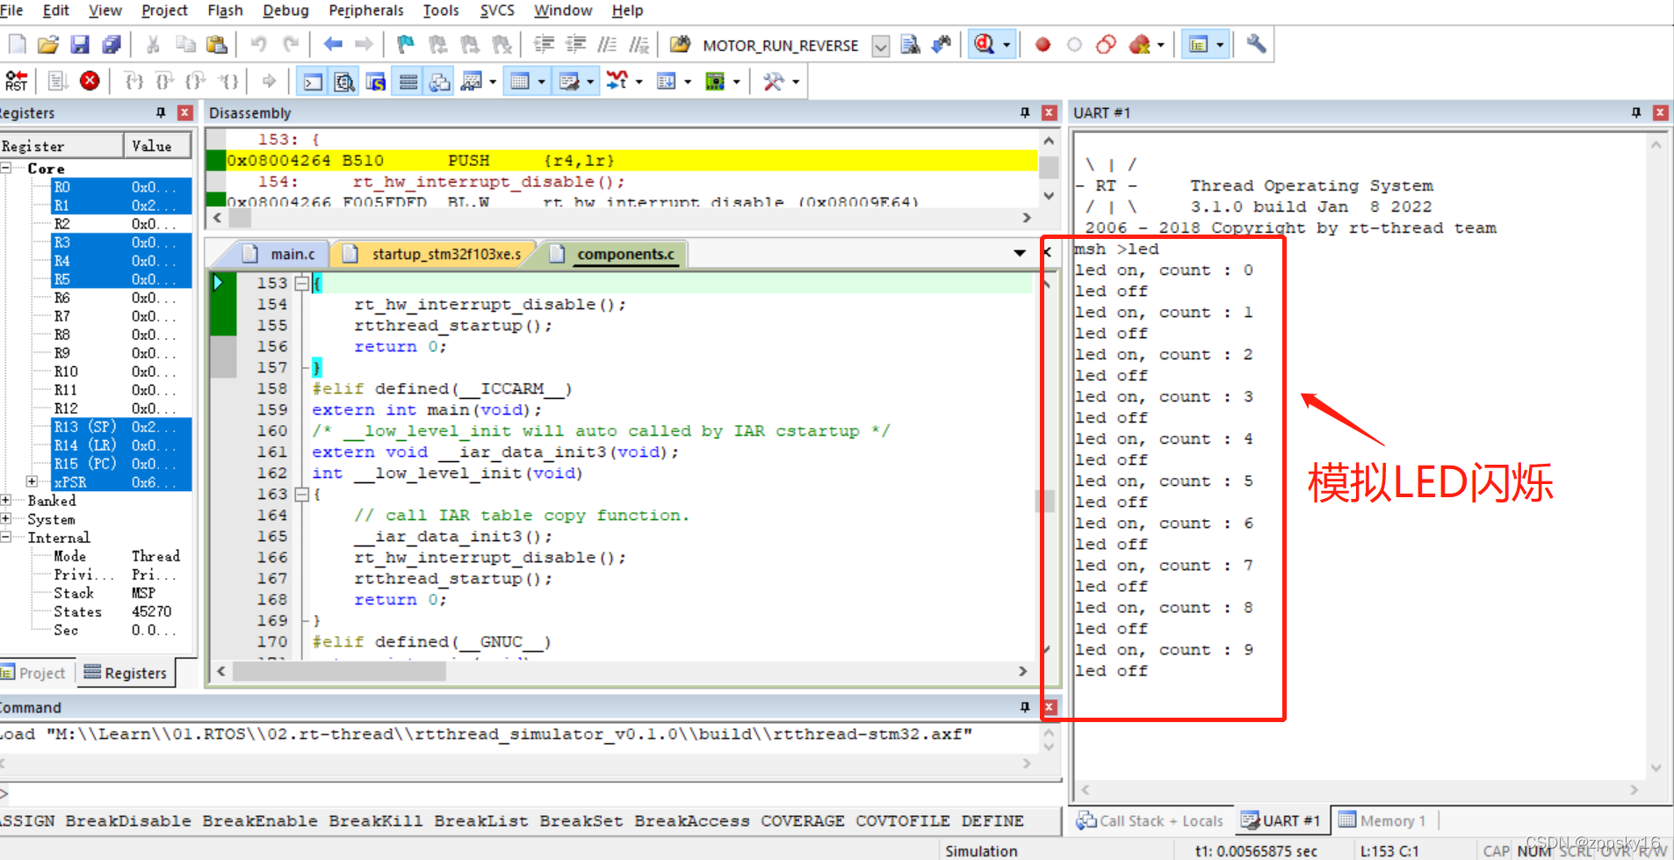Screen dimensions: 1674x860
Task: Kill all breakpoints in current target
Action: coord(1139,44)
